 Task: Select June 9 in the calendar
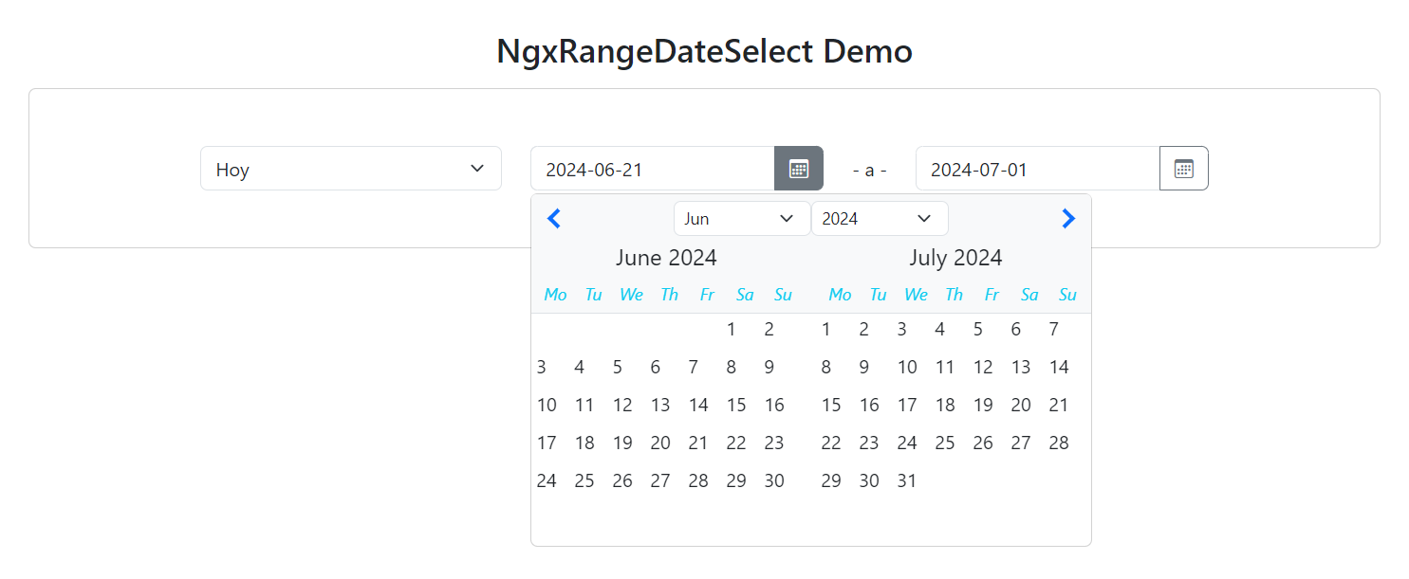769,368
